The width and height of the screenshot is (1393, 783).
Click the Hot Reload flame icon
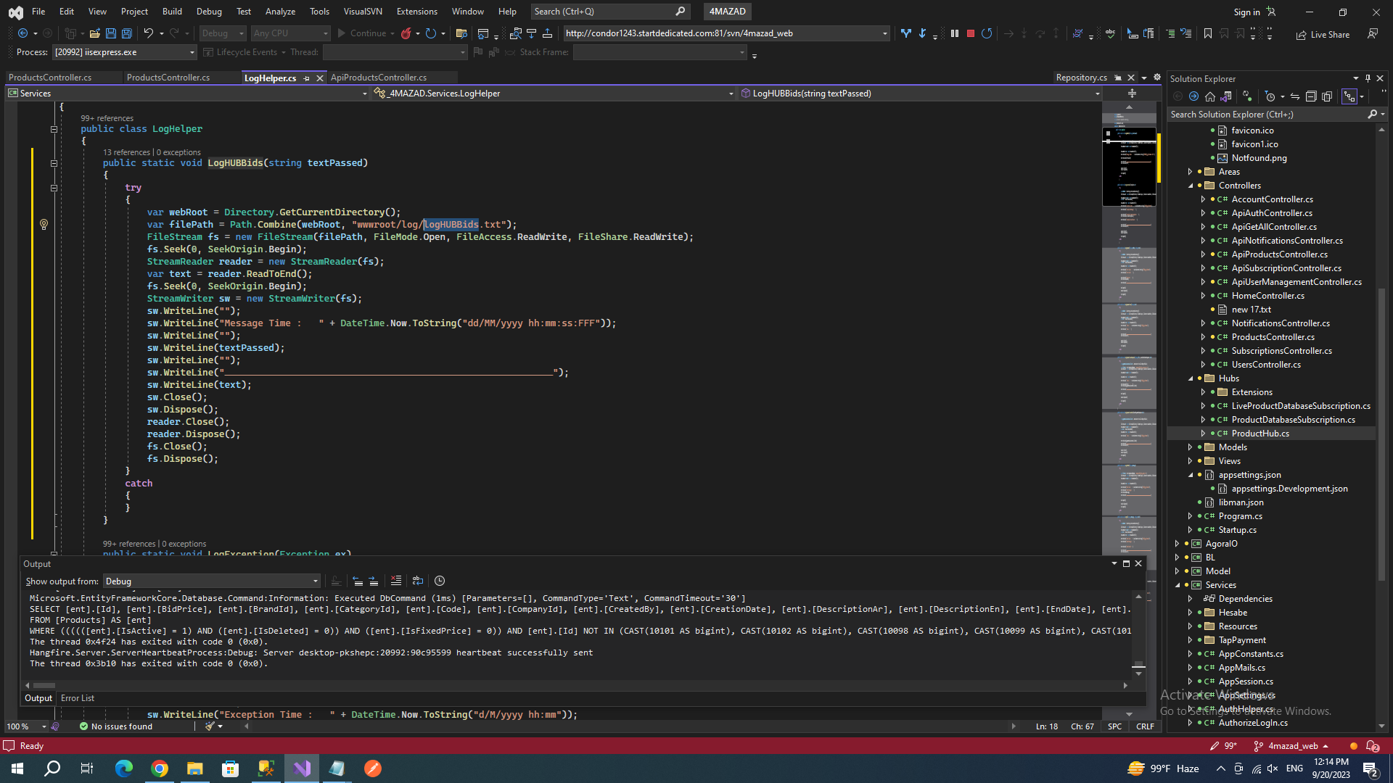[x=406, y=33]
